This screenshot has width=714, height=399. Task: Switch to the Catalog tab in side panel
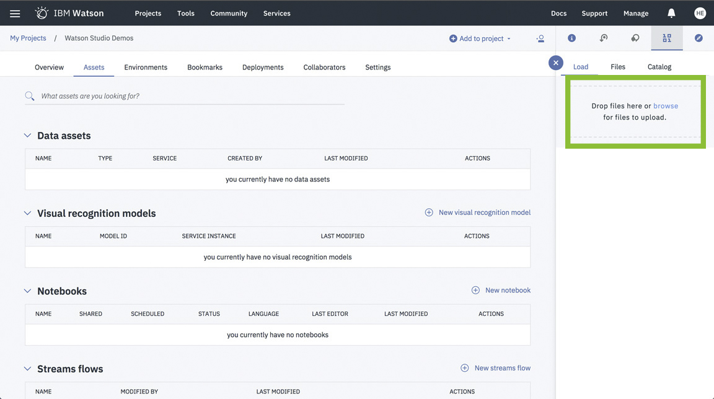point(659,67)
